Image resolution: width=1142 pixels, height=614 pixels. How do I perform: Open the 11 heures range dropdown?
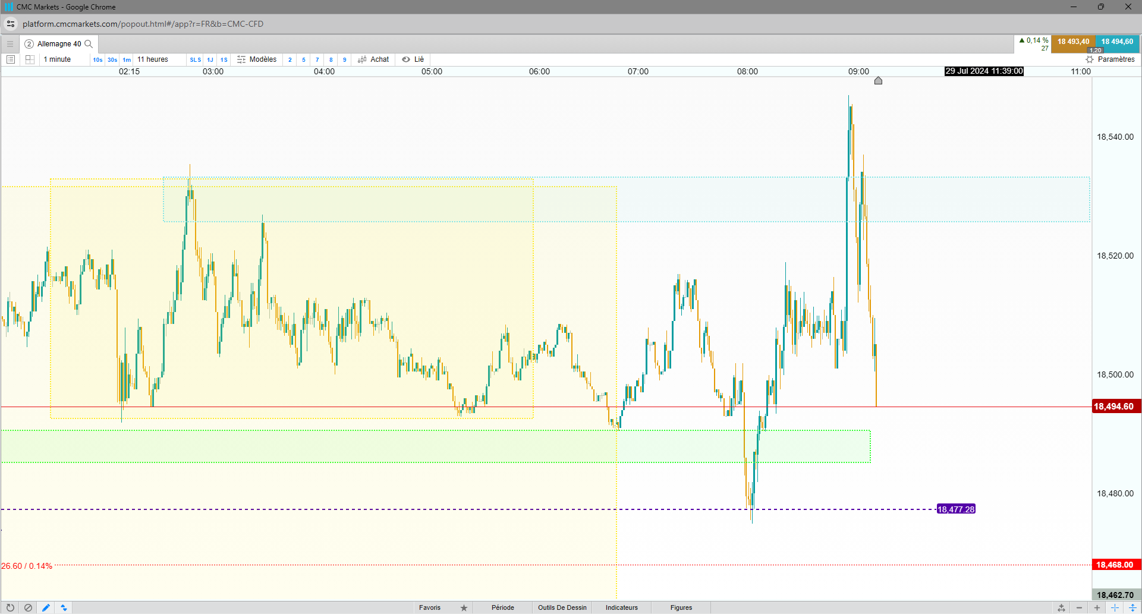(x=153, y=59)
